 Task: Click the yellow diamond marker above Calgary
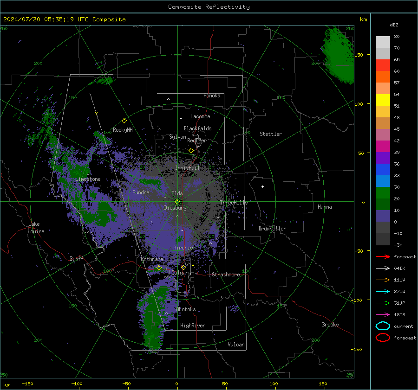click(x=183, y=267)
